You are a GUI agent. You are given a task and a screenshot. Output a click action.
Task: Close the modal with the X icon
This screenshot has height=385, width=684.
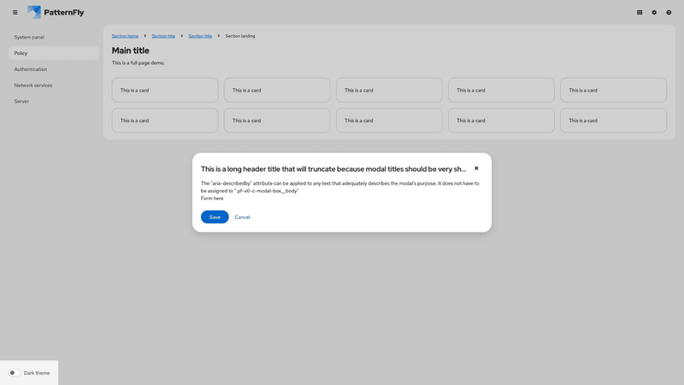coord(476,169)
